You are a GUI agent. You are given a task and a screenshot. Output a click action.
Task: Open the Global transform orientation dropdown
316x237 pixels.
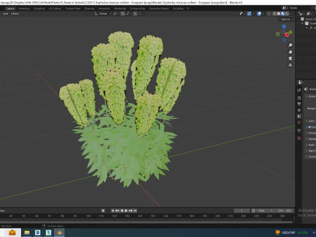(x=103, y=14)
